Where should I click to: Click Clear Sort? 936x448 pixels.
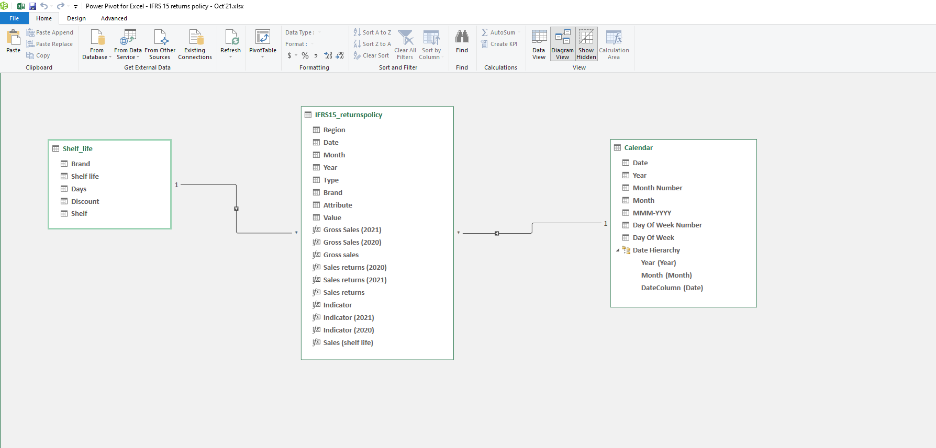pos(371,55)
